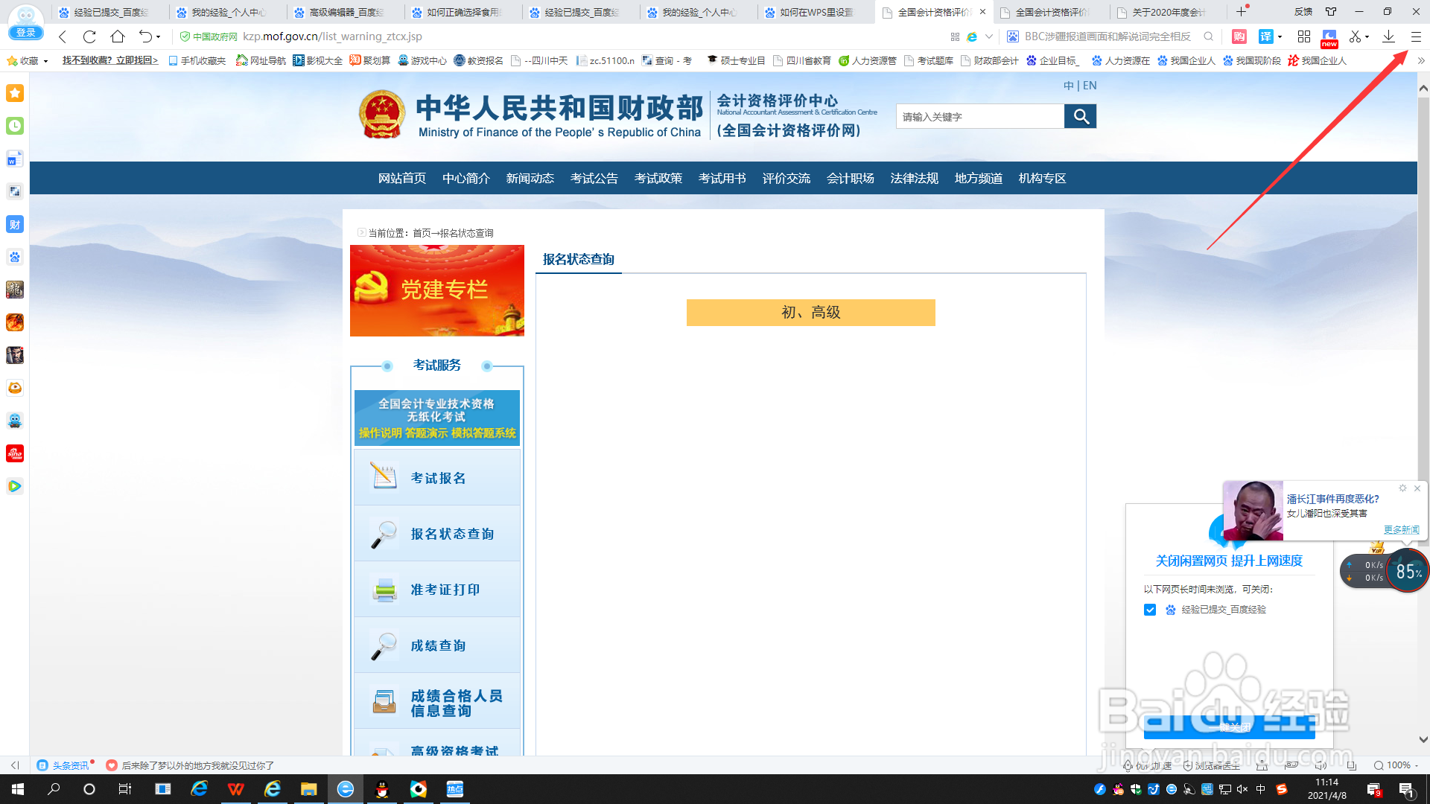This screenshot has width=1430, height=804.
Task: Open the download manager arrow icon
Action: [1388, 36]
